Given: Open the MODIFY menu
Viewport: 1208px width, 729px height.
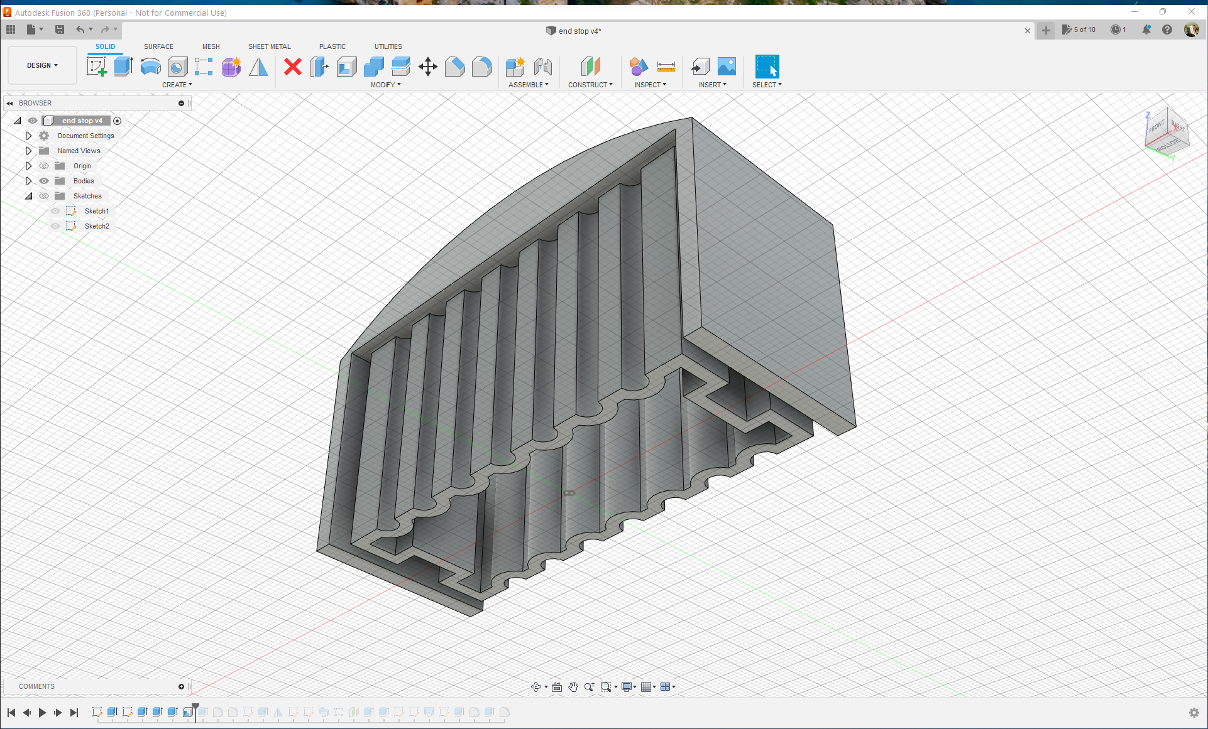Looking at the screenshot, I should click(385, 85).
